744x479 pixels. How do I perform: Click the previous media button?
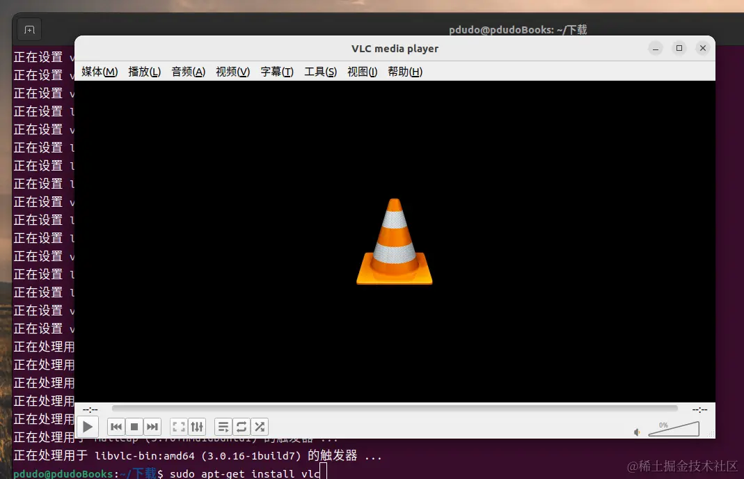[116, 427]
